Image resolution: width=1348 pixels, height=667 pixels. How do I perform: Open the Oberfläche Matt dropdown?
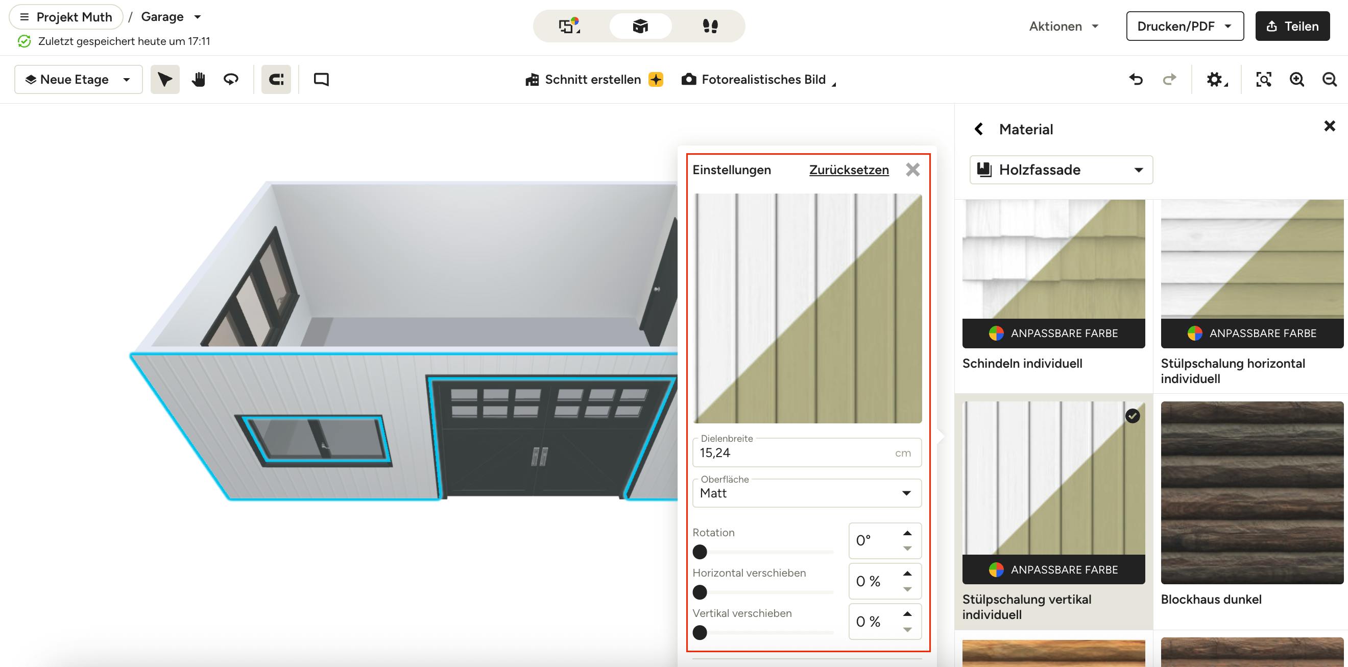tap(807, 493)
